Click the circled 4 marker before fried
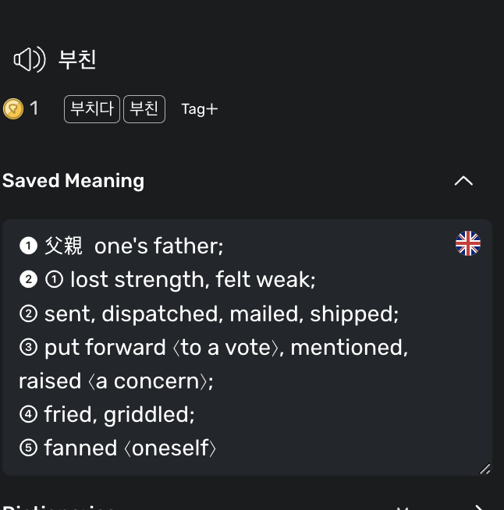Screen dimensions: 504x510 [x=28, y=414]
